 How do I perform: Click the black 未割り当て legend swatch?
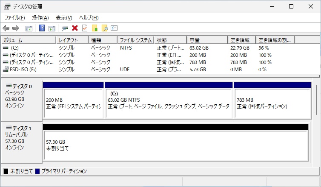coord(6,171)
